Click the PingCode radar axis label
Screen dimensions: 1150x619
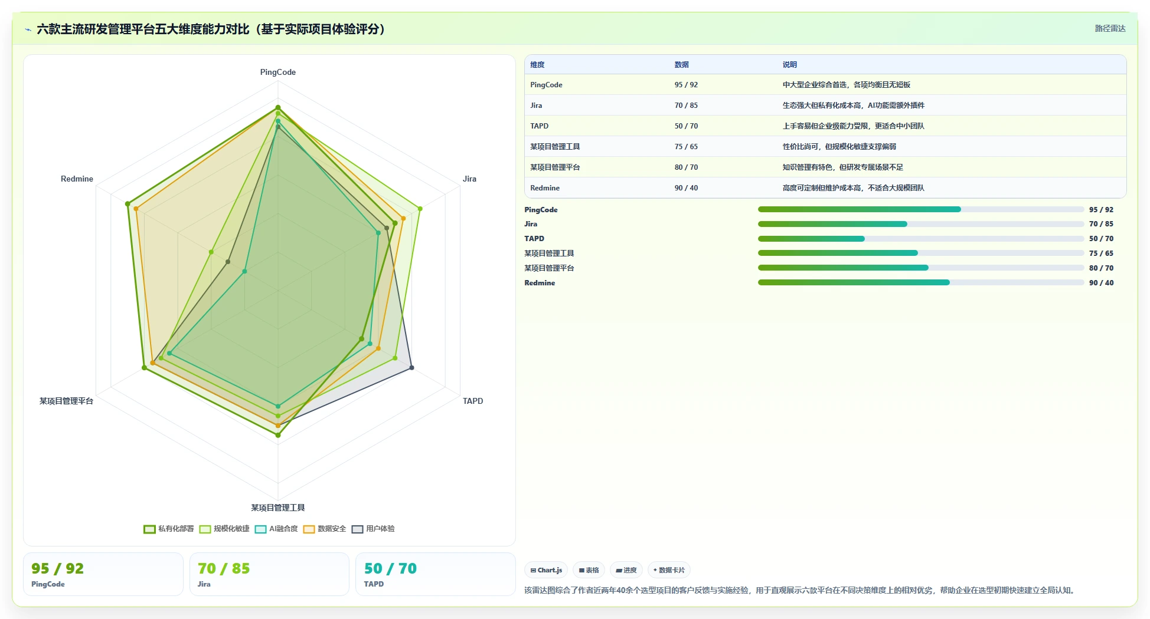tap(278, 72)
